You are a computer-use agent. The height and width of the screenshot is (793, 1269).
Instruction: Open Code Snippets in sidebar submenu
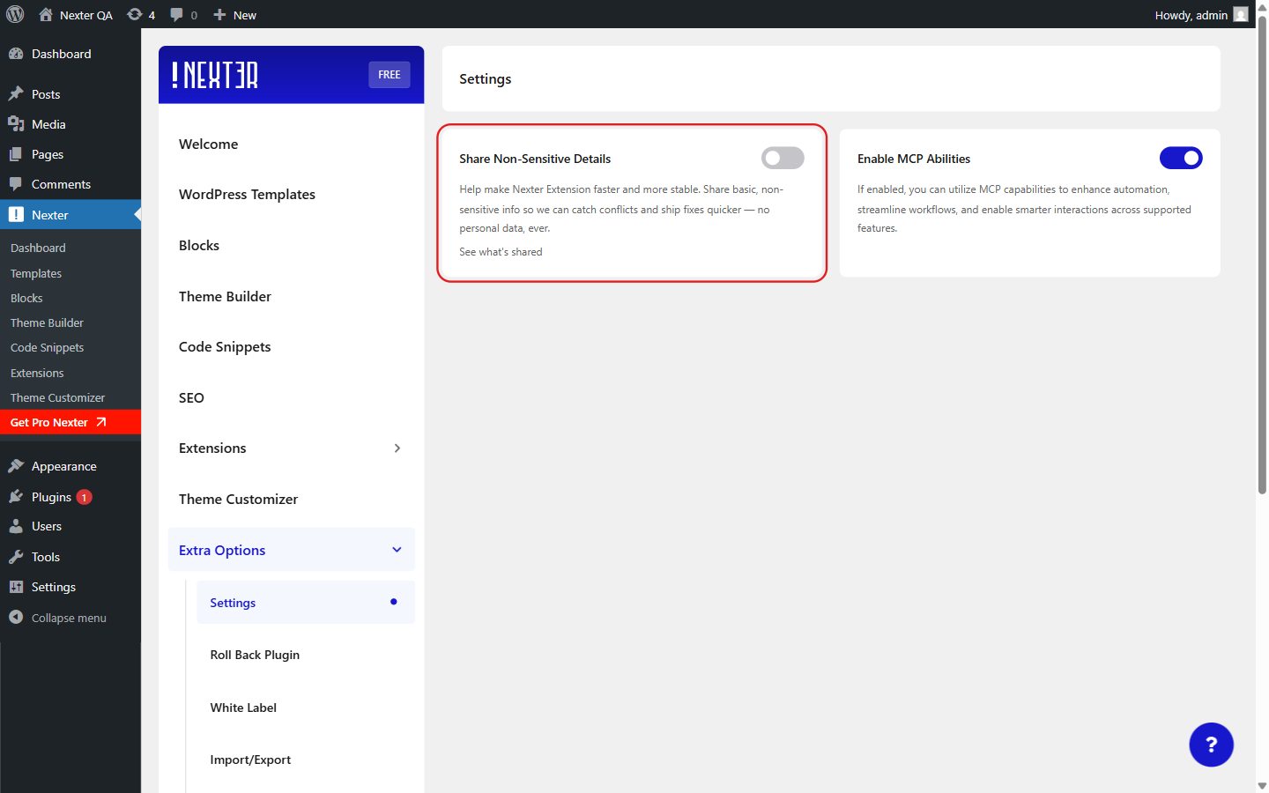click(47, 348)
